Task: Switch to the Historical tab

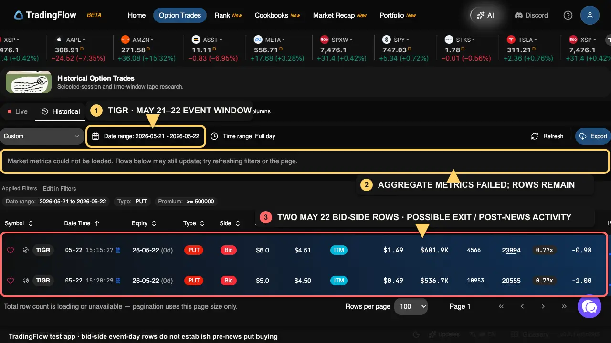Action: click(x=60, y=111)
